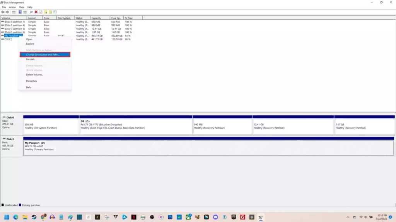
Task: Select the 1.07 GB Recovery Partition block
Action: 364,125
